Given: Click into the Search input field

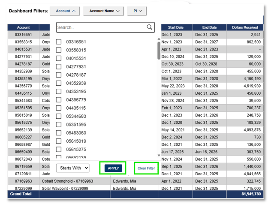Looking at the screenshot, I should click(x=105, y=27).
